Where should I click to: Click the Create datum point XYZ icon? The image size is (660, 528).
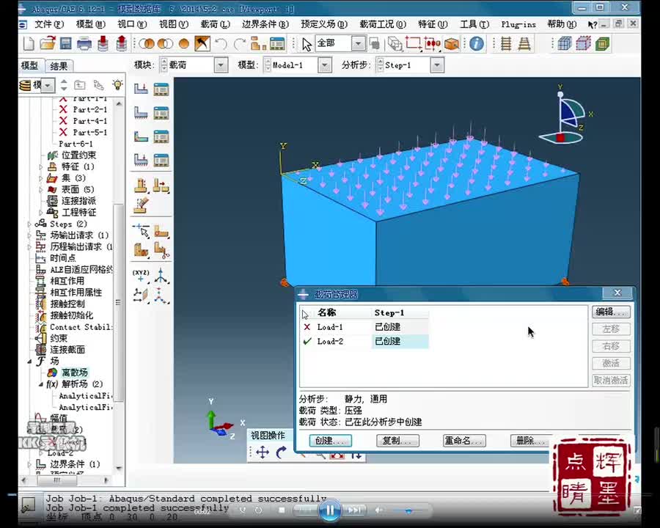141,276
